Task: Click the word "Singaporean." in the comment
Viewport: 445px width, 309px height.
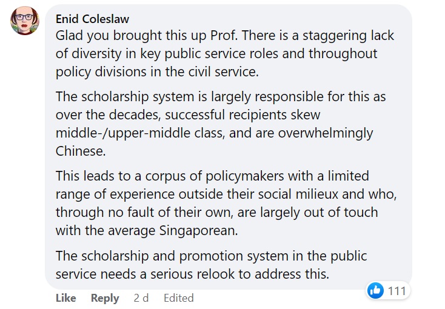Action: 198,231
